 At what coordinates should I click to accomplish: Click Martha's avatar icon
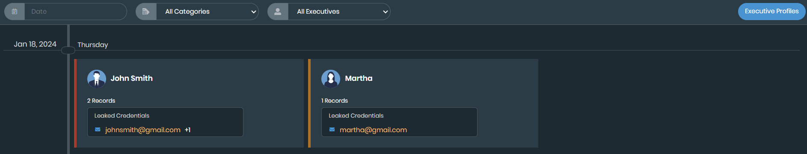click(331, 79)
